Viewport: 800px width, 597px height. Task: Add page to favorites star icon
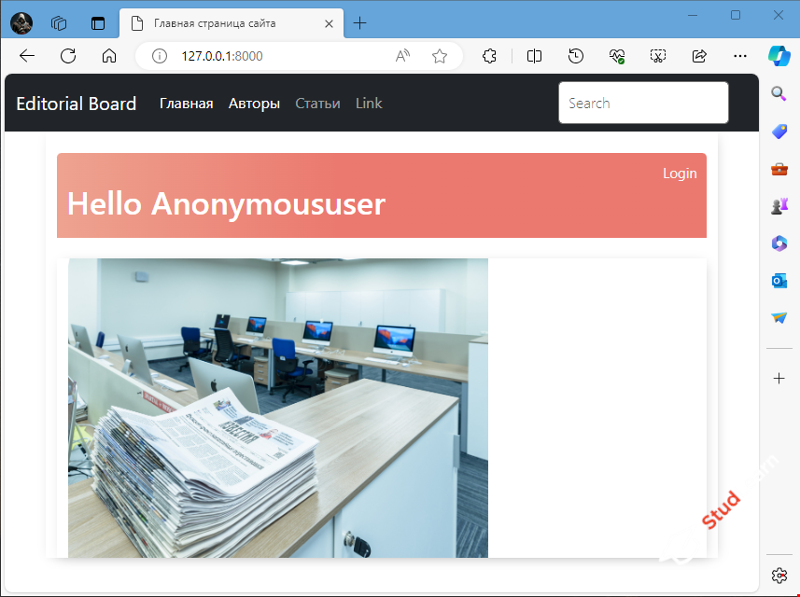point(440,56)
